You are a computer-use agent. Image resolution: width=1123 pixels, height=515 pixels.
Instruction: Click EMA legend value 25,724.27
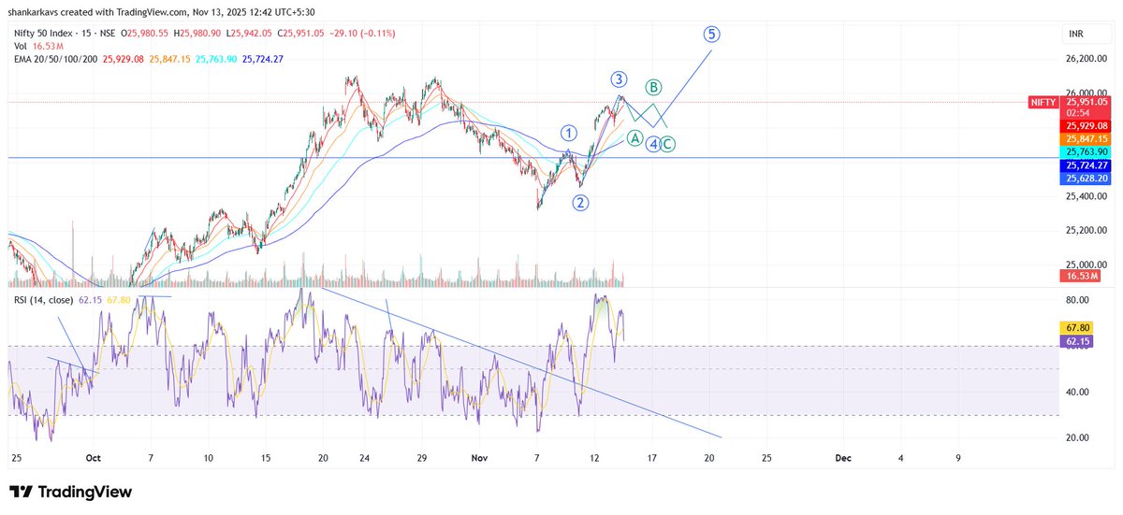[x=263, y=59]
